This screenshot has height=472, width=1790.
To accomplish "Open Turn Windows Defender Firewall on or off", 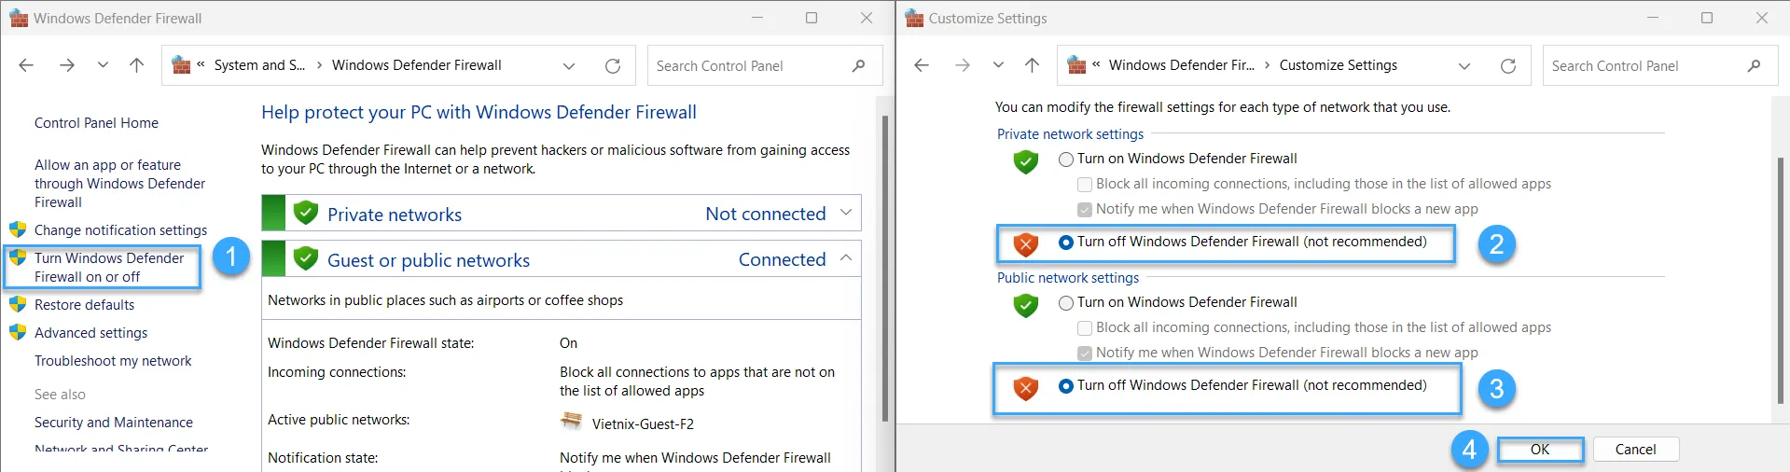I will (109, 268).
